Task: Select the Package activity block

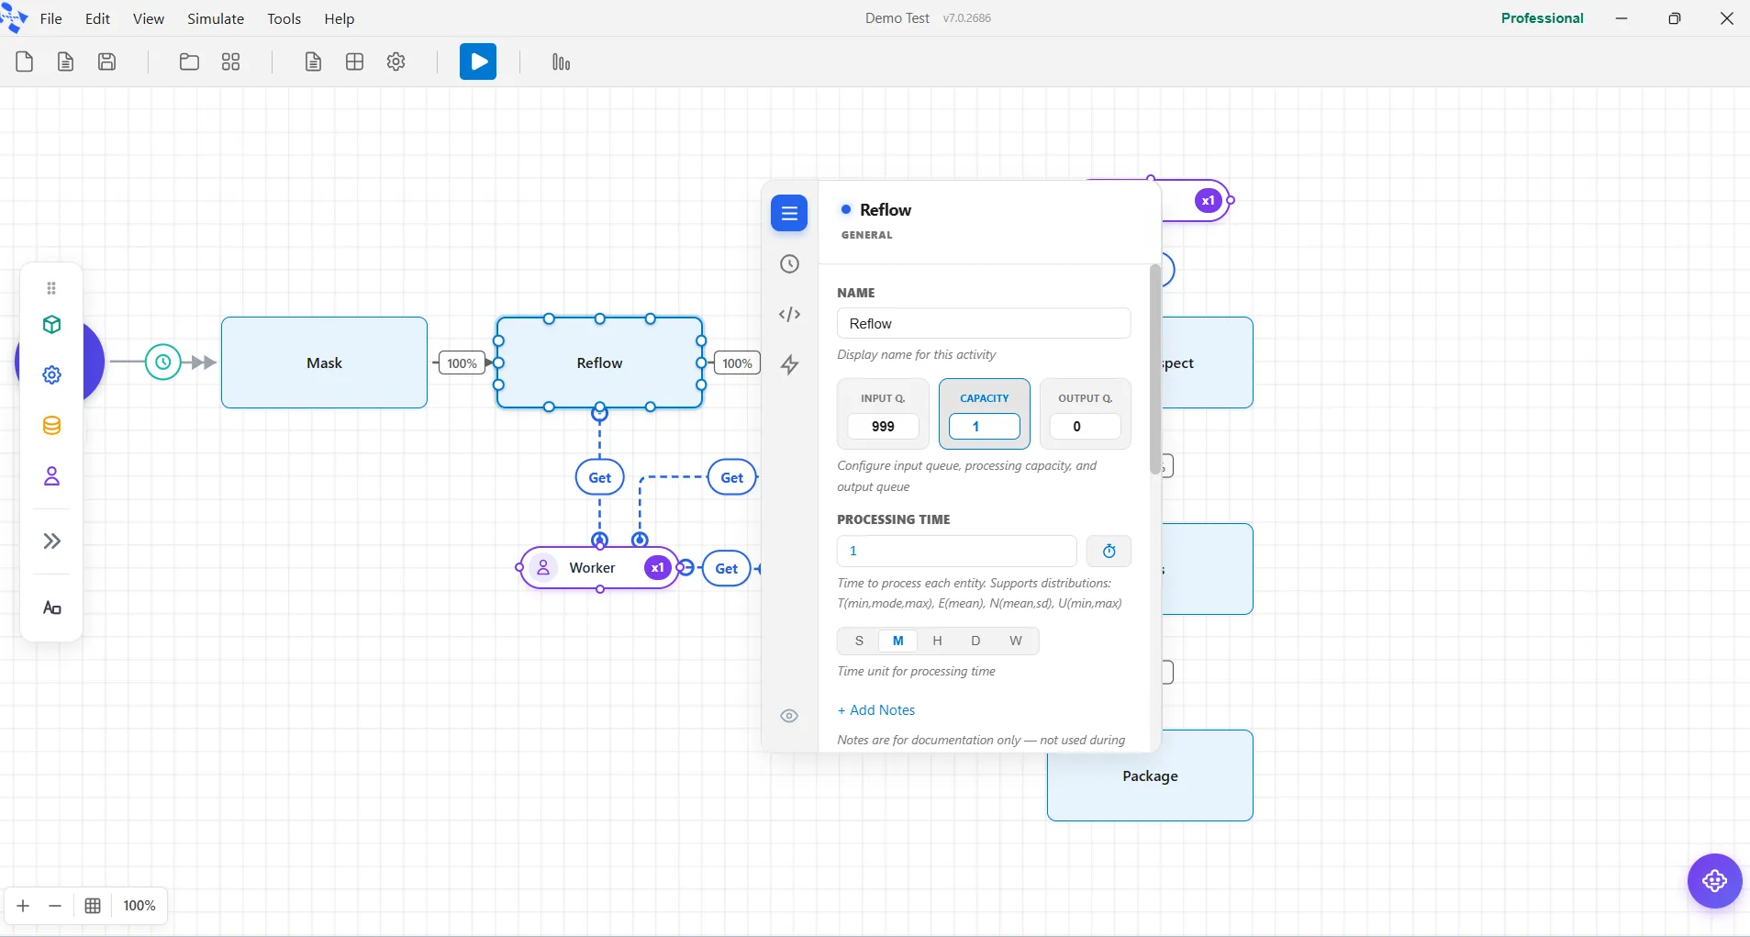Action: (x=1150, y=775)
